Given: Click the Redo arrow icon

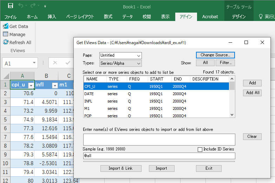Looking at the screenshot, I should (33, 6).
